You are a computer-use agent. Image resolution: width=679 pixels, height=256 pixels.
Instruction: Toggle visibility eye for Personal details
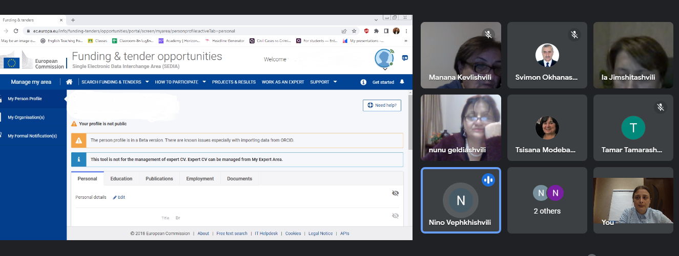point(395,193)
